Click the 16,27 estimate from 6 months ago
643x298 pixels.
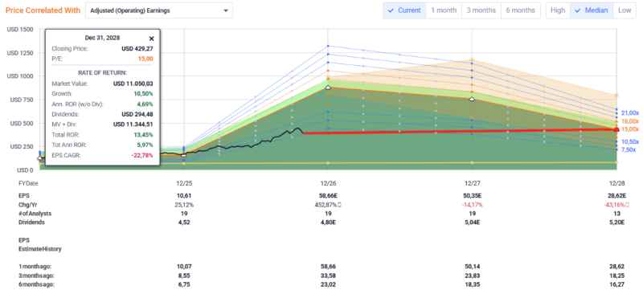616,284
